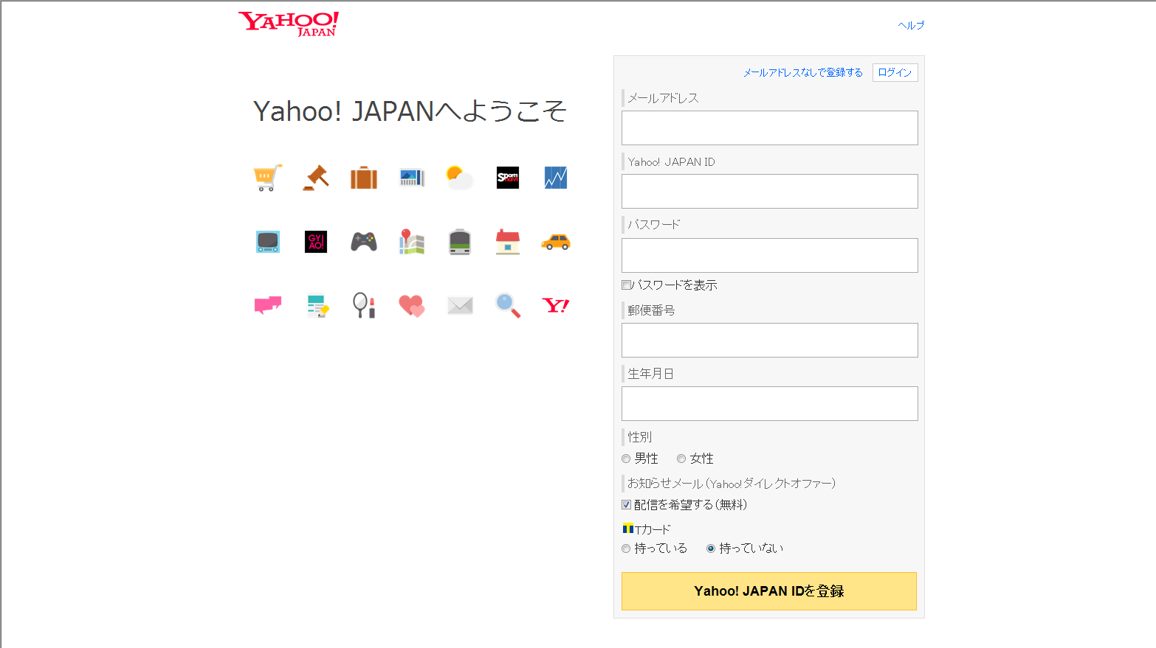Open the blue TV icon
Image resolution: width=1156 pixels, height=648 pixels.
(x=268, y=242)
